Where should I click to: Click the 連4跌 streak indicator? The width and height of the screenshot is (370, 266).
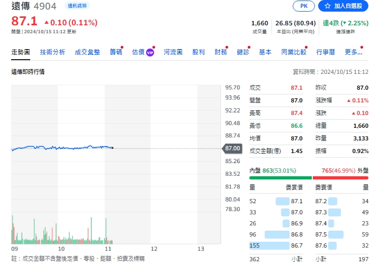click(346, 23)
